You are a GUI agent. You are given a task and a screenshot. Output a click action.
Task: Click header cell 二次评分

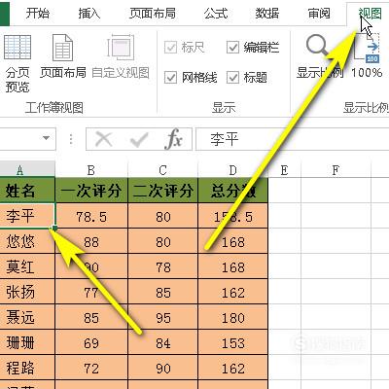162,191
